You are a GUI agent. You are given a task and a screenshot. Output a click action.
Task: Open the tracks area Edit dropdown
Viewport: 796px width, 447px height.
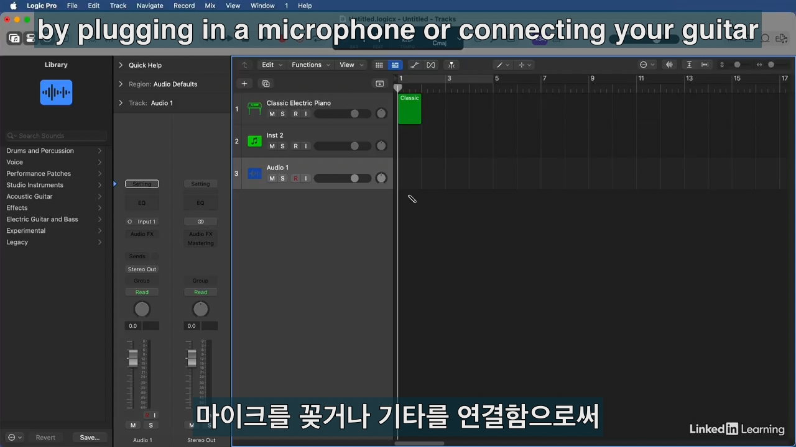point(272,65)
